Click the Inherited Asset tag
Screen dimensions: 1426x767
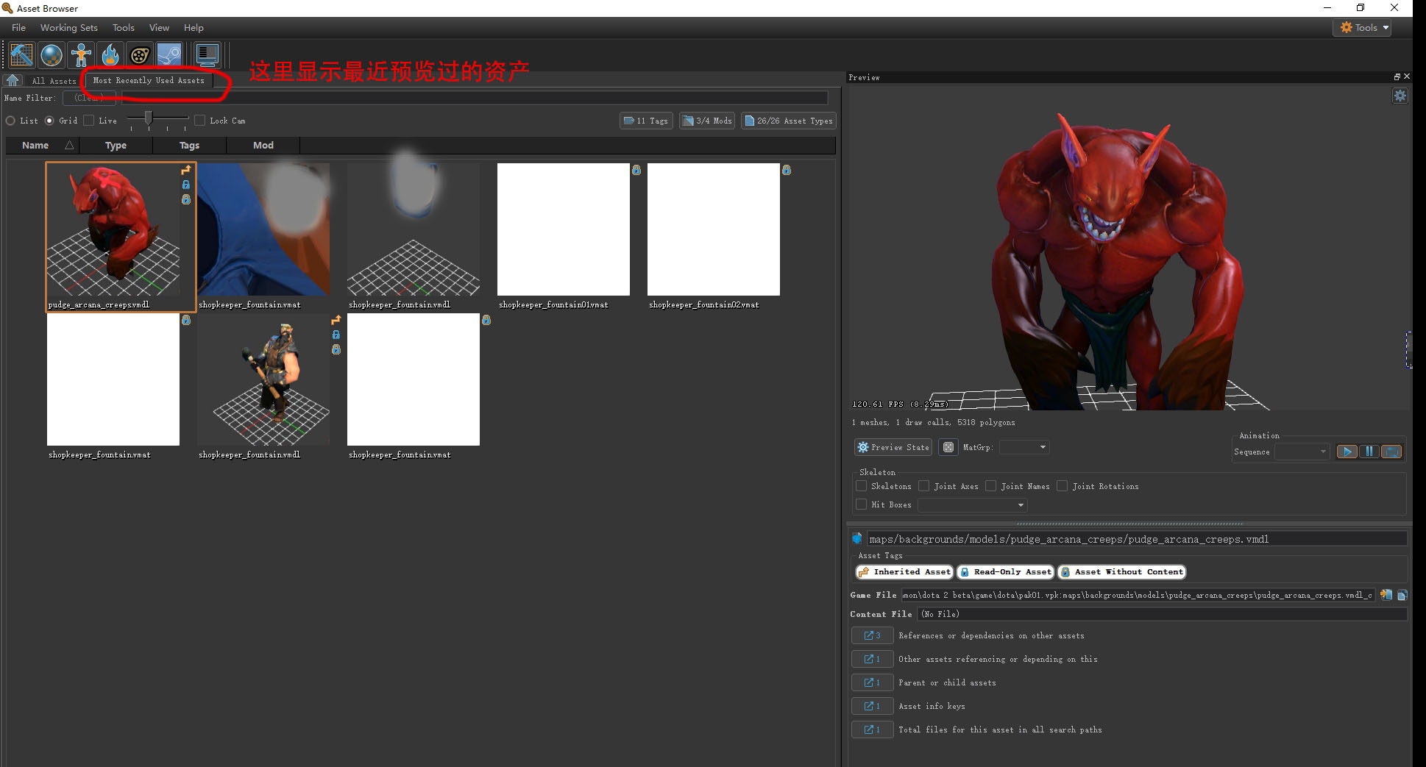[905, 571]
